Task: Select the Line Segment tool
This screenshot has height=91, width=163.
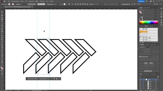Action: pos(2,24)
